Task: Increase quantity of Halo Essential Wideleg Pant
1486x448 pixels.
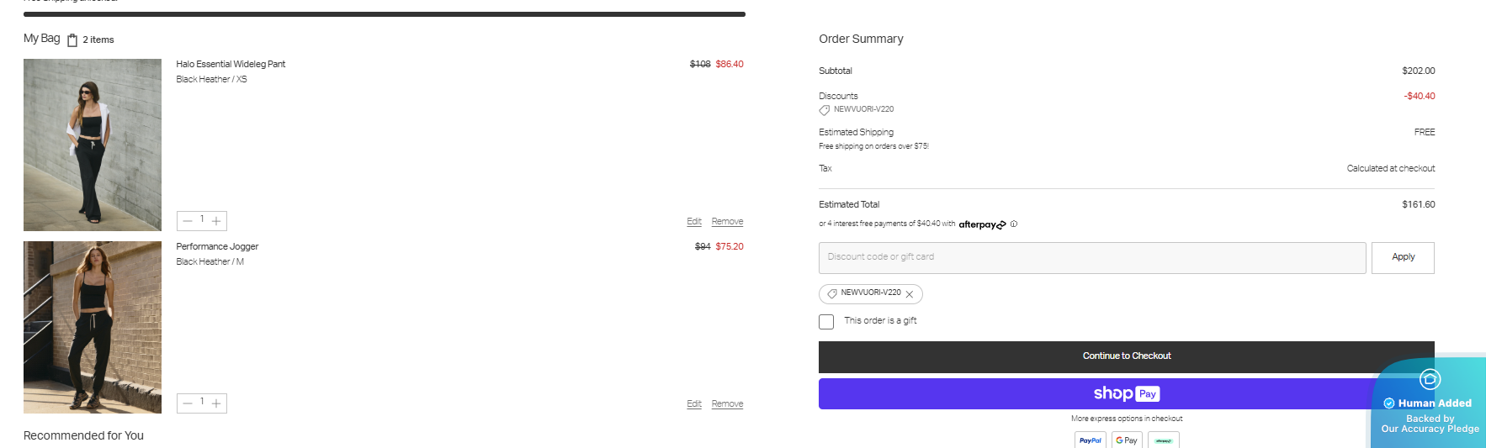Action: point(217,221)
